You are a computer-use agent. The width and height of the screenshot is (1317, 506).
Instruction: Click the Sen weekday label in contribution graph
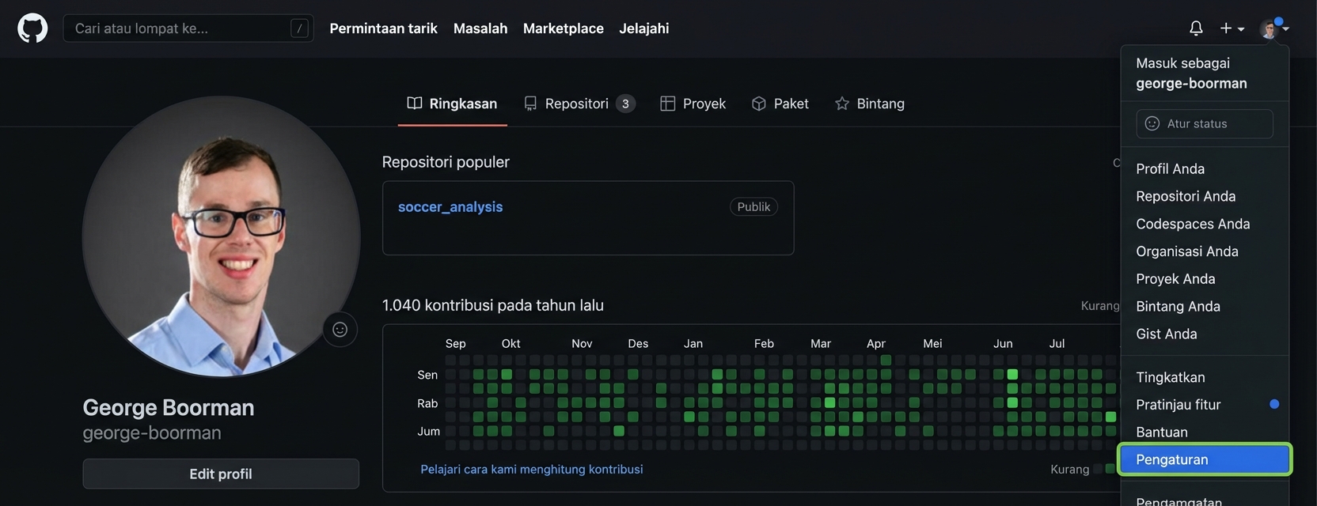[x=427, y=375]
